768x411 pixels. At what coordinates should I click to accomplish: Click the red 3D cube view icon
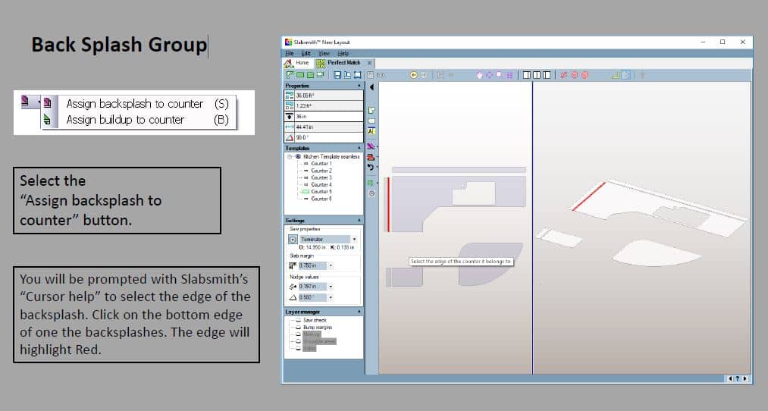574,75
